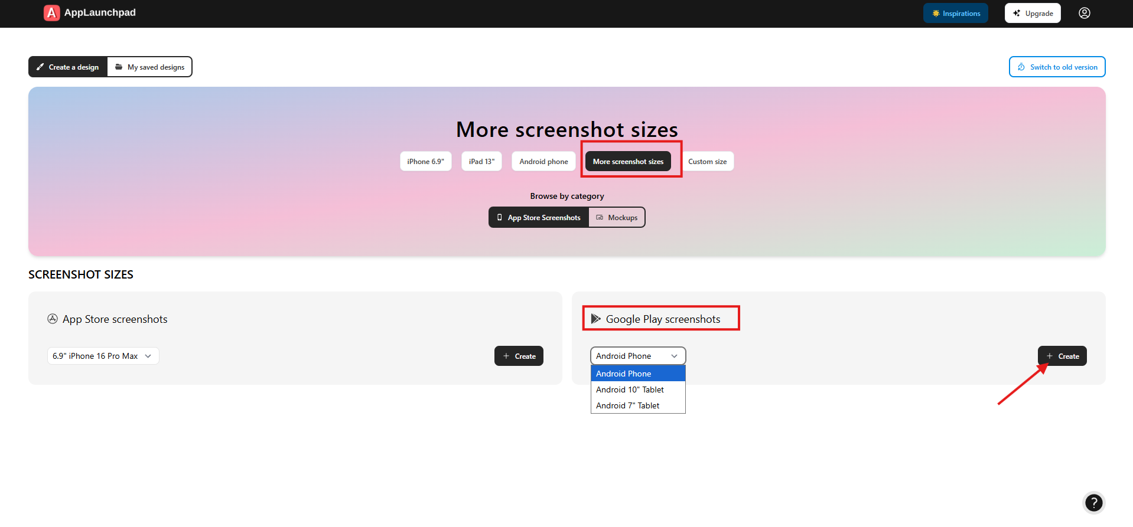Choose the Android phone size preset
Image resolution: width=1133 pixels, height=527 pixels.
coord(543,162)
